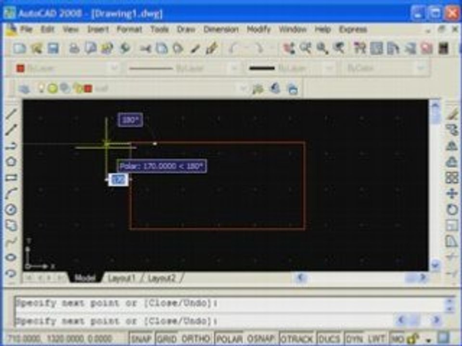This screenshot has height=346, width=462.
Task: Click the Cut scissors icon
Action: coord(145,48)
